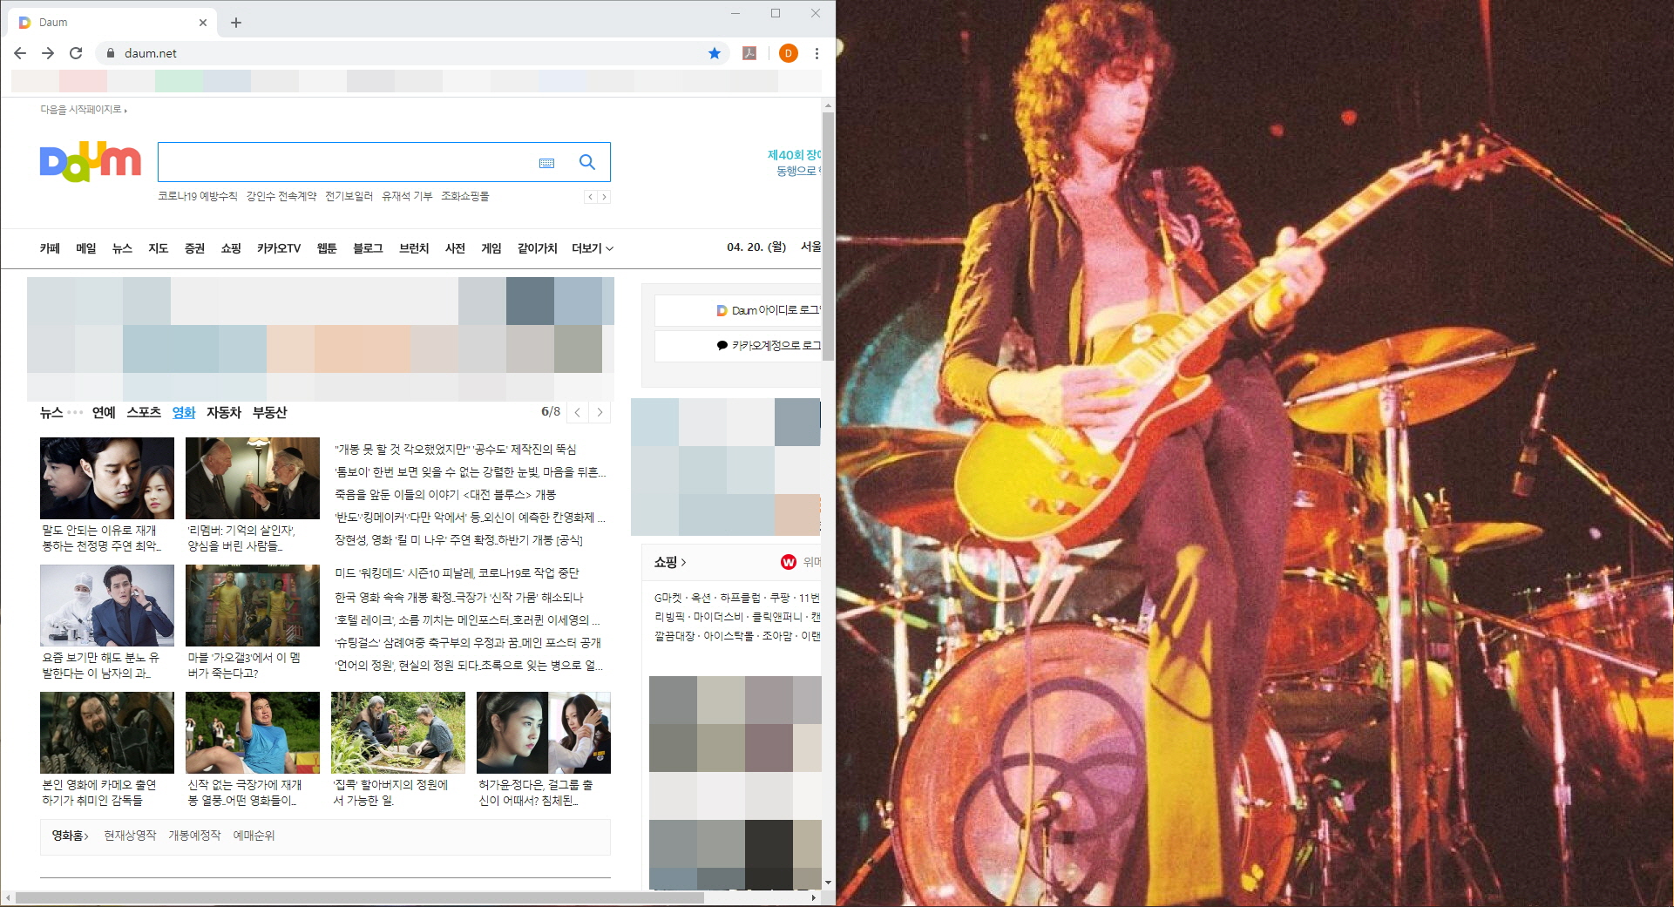Close the Daum tab
This screenshot has width=1674, height=907.
pos(203,23)
